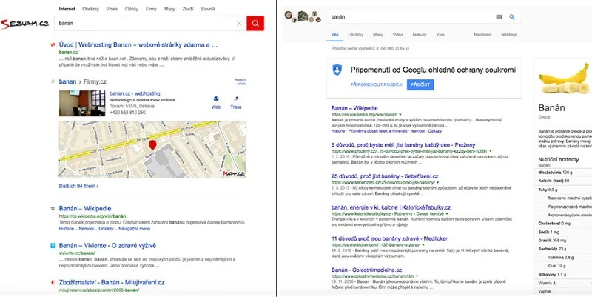Image resolution: width=592 pixels, height=297 pixels.
Task: Switch to Google Videa tab
Action: click(x=397, y=34)
